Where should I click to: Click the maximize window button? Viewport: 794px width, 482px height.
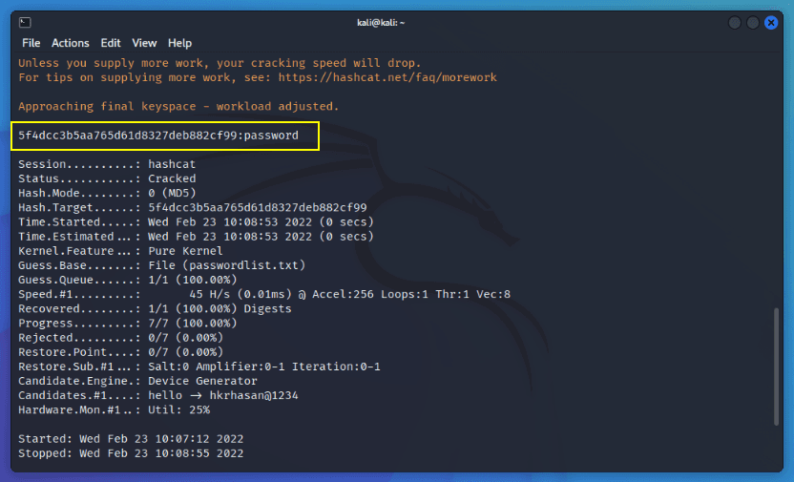point(752,22)
